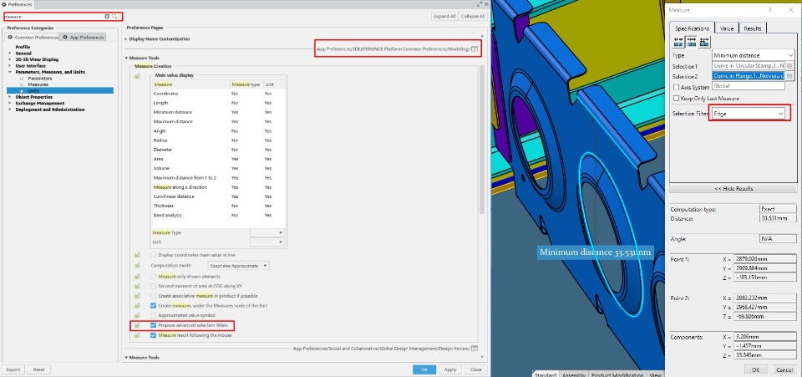802x377 pixels.
Task: Click the list icon beside the Selection1 field
Action: tap(789, 66)
